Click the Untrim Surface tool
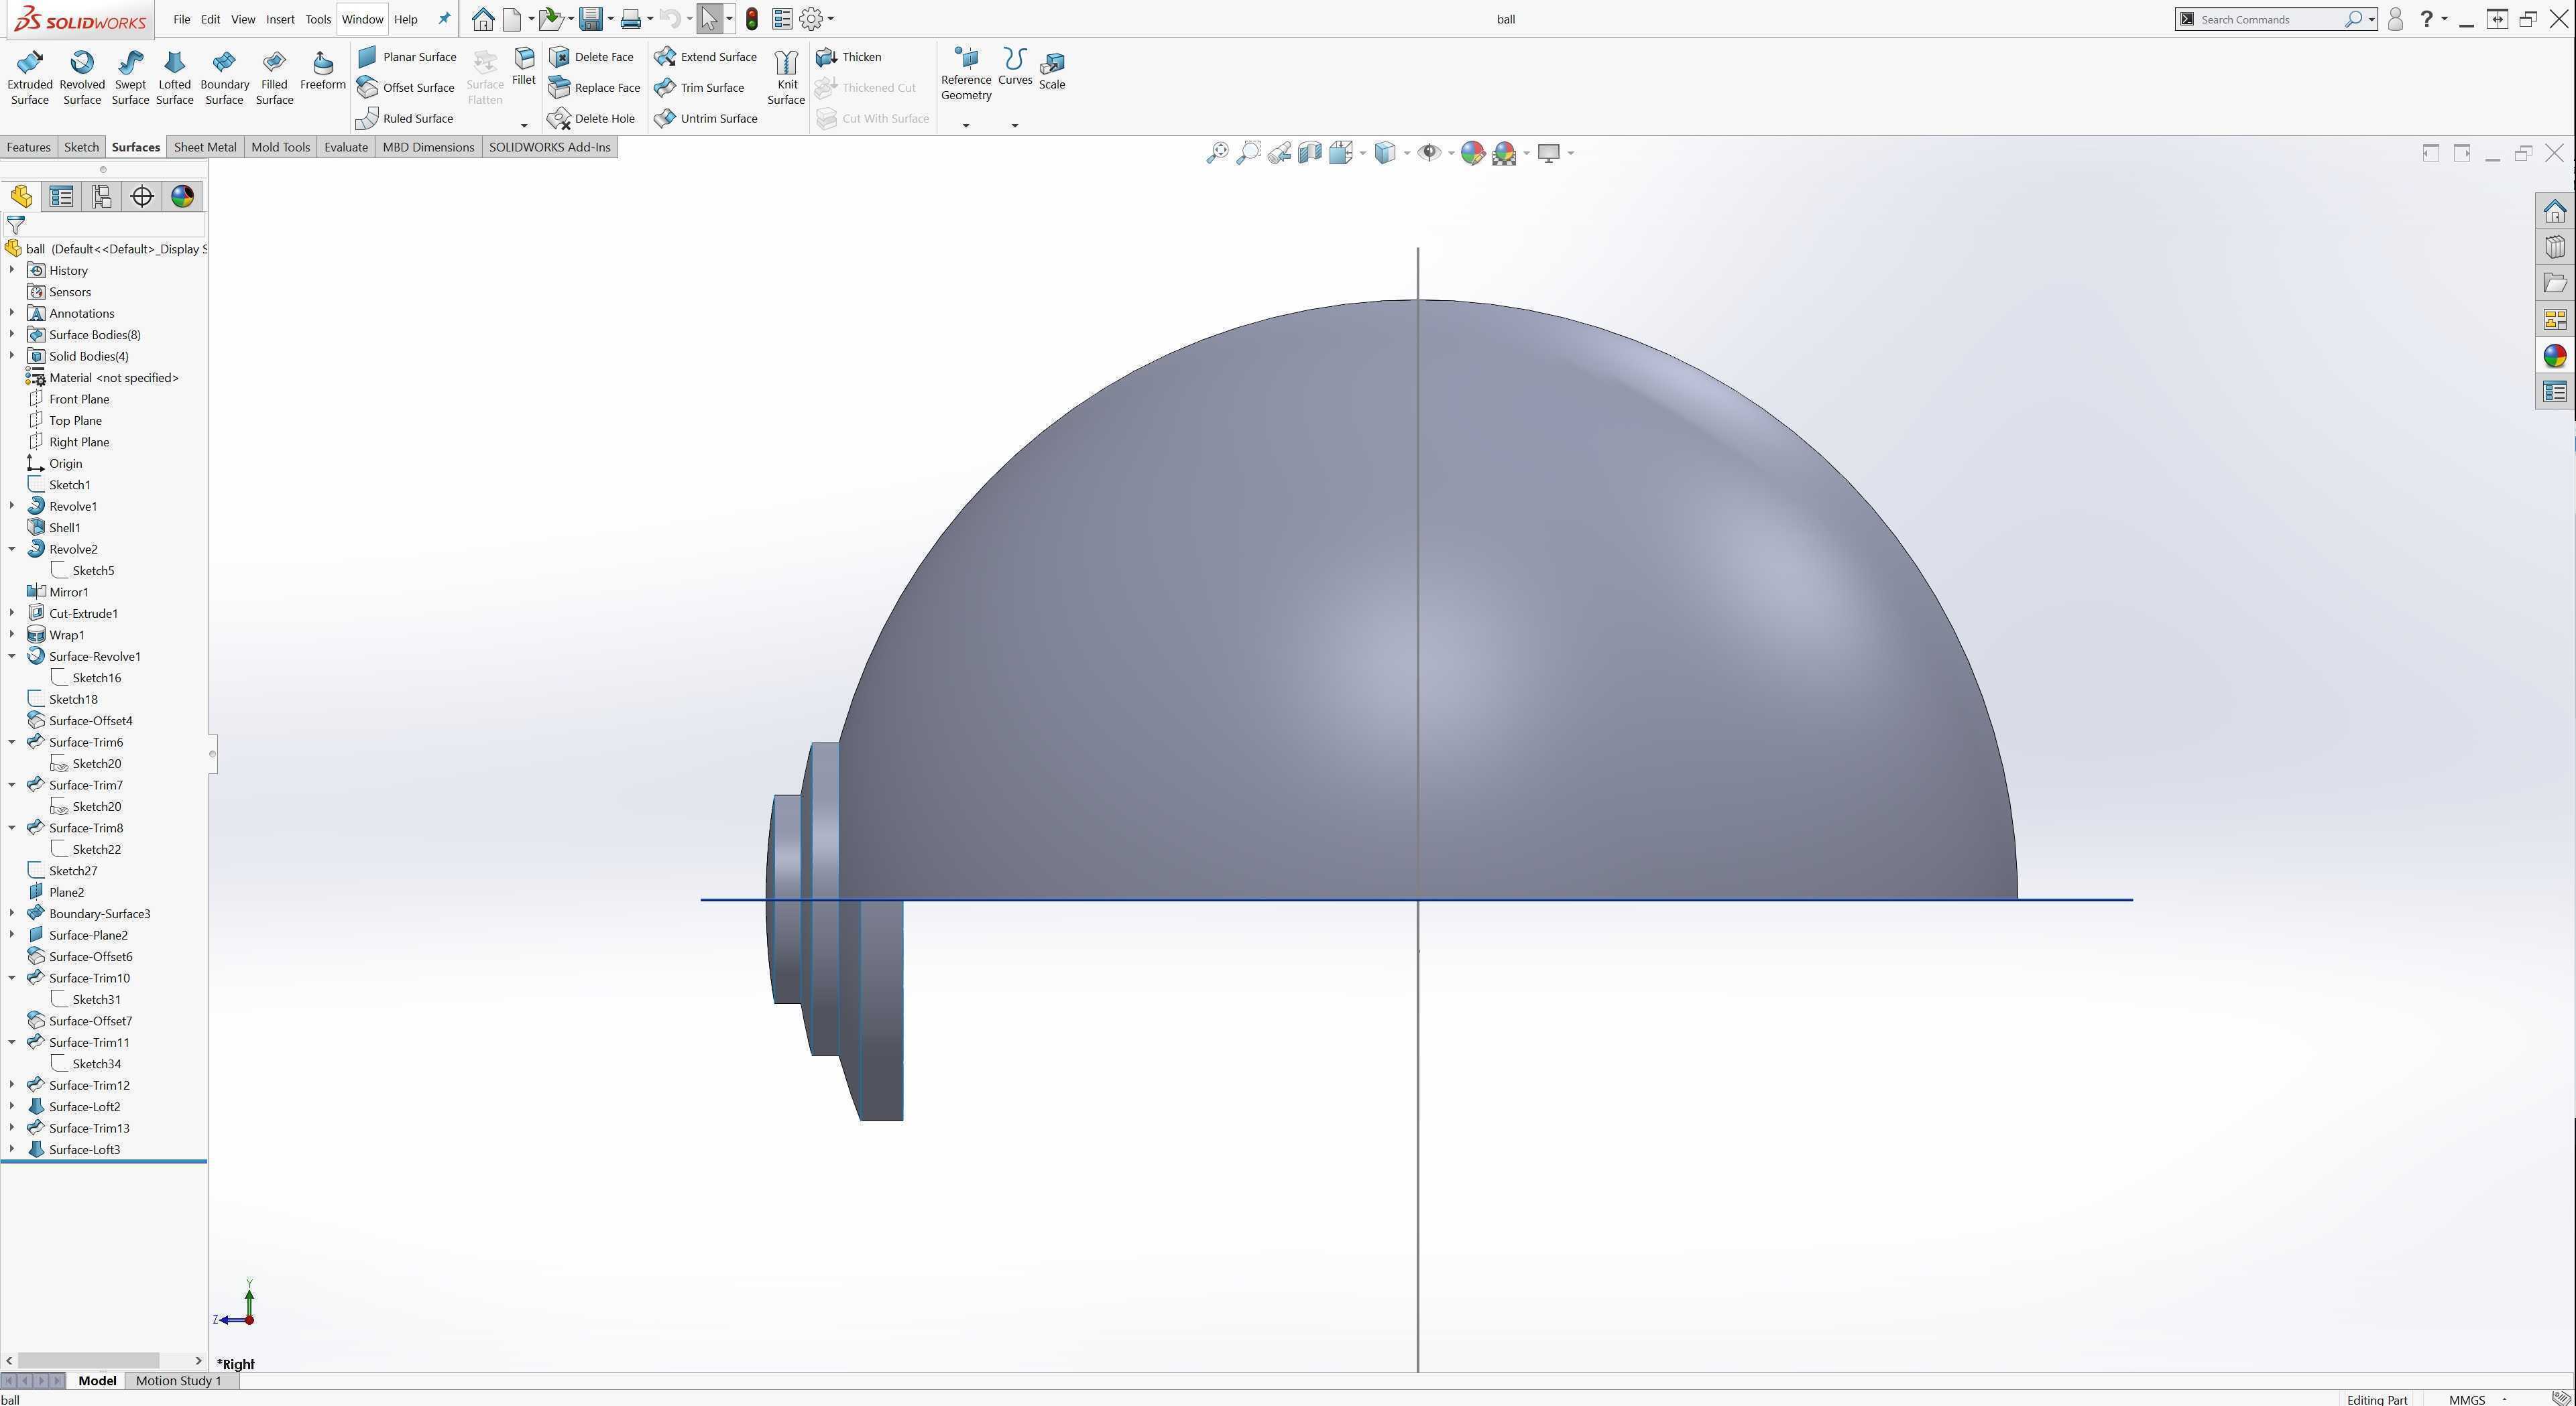This screenshot has height=1406, width=2576. (x=706, y=119)
